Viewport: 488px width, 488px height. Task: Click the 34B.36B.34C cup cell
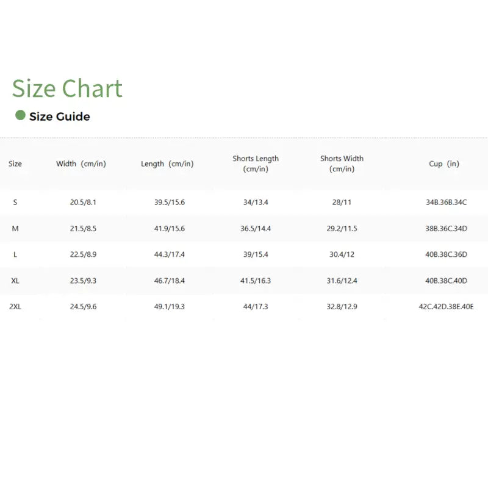[x=446, y=202]
